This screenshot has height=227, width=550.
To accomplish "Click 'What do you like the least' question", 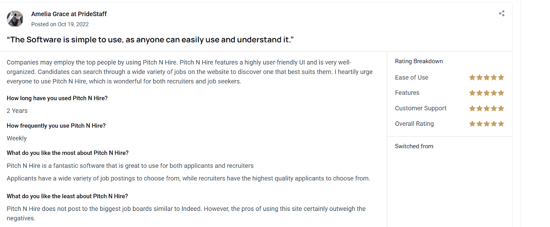I will (x=67, y=196).
